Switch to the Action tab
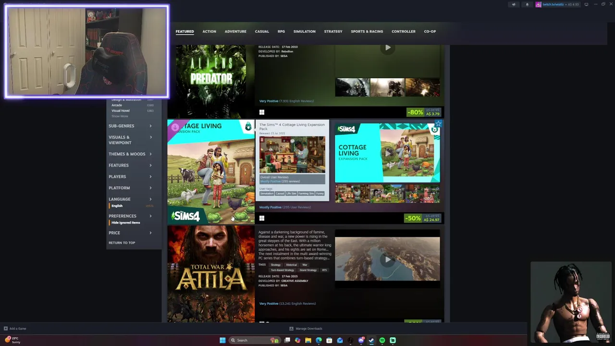615x346 pixels. [x=209, y=31]
